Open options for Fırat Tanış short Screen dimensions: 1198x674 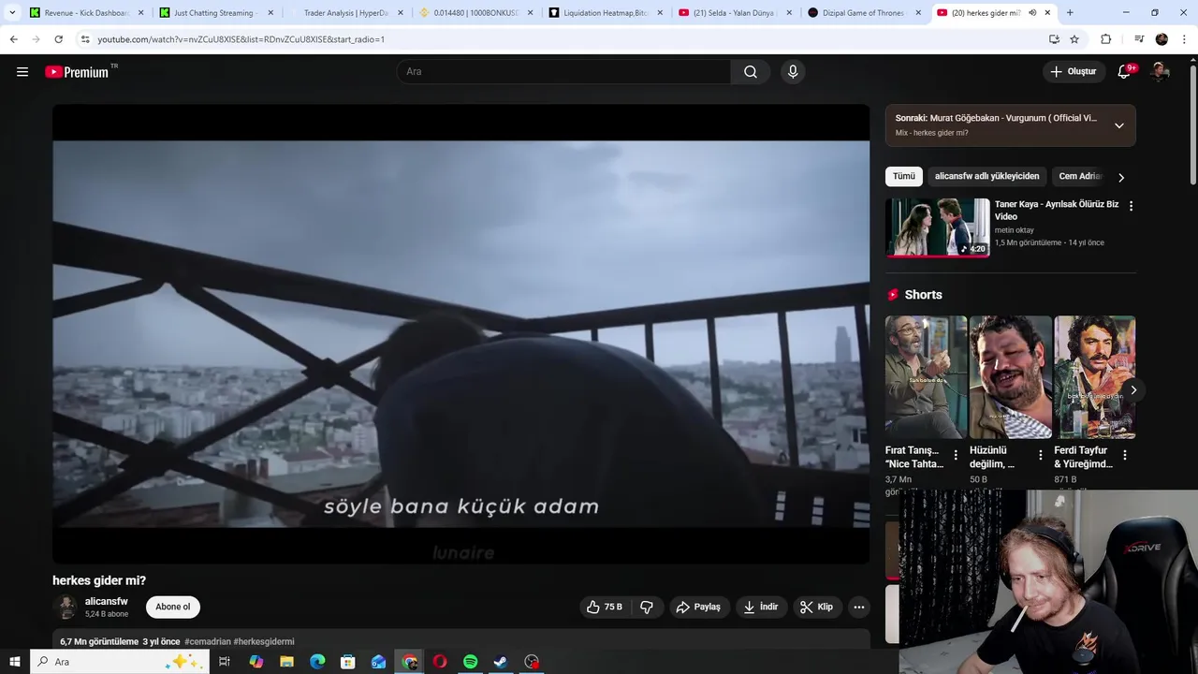coord(956,455)
